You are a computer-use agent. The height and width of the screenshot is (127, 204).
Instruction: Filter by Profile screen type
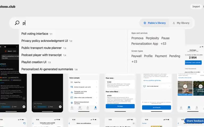point(148,56)
